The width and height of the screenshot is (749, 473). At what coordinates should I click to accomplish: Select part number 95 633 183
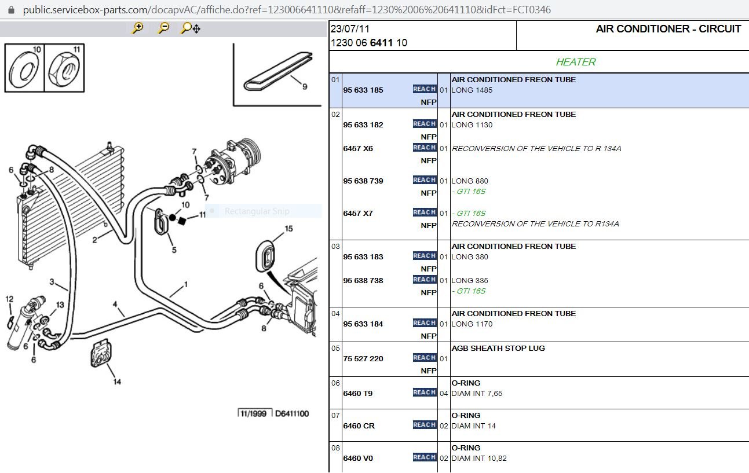point(363,257)
